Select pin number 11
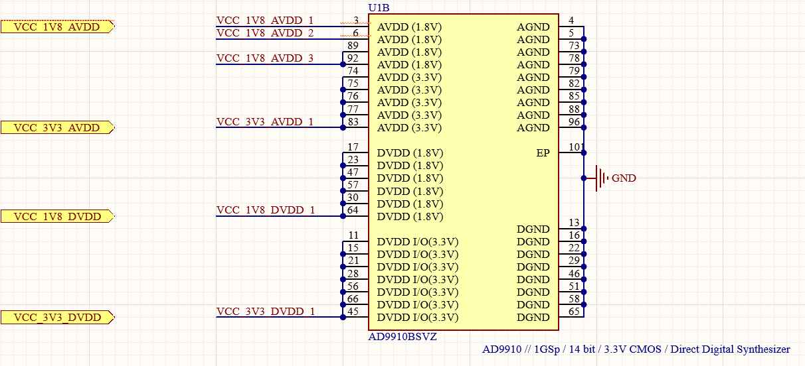The image size is (805, 366). [353, 235]
